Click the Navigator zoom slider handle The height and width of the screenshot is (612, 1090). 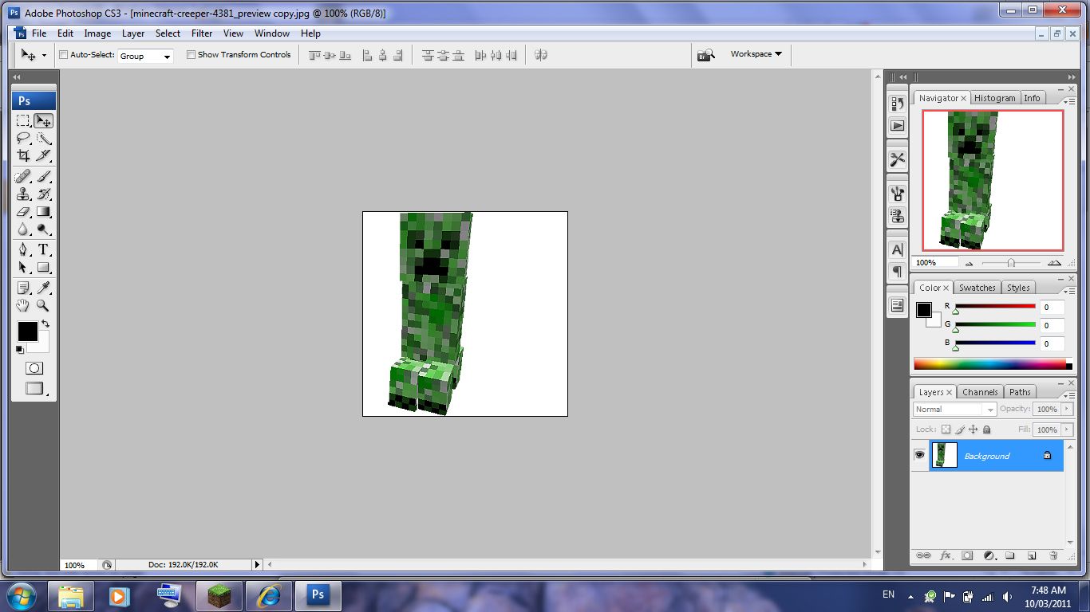pyautogui.click(x=1011, y=263)
